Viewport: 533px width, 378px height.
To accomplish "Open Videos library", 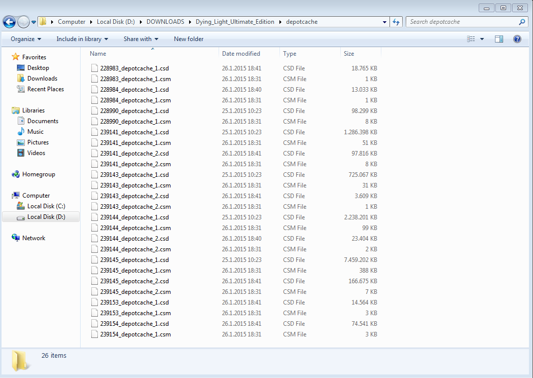I will (x=36, y=153).
